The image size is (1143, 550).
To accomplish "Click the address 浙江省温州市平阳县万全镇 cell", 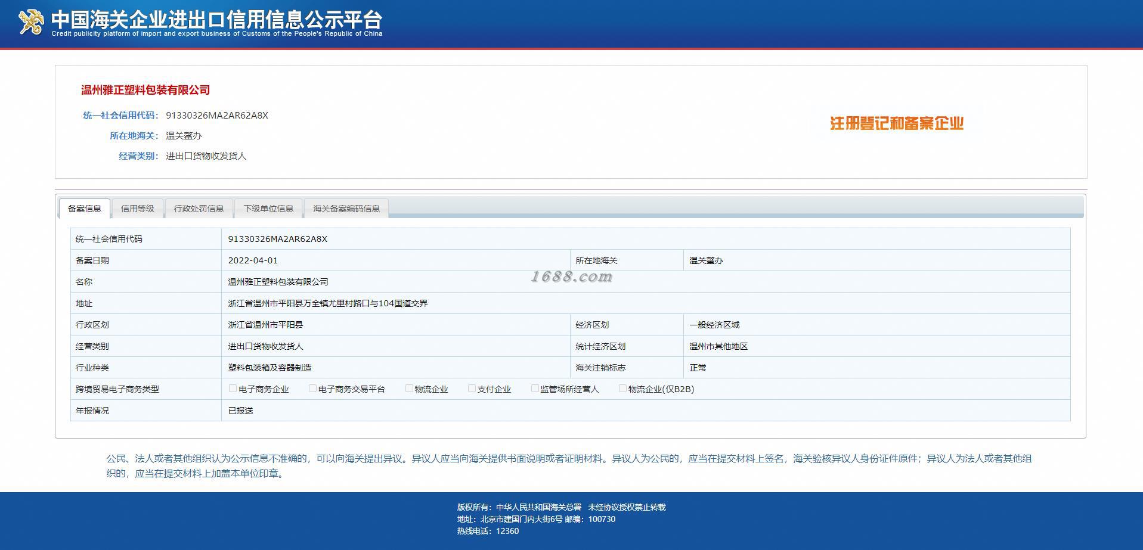I will [328, 303].
